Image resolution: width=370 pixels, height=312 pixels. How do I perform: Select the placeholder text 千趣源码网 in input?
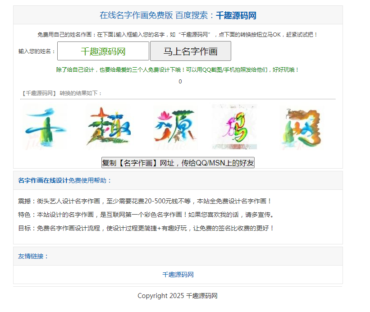pos(104,50)
